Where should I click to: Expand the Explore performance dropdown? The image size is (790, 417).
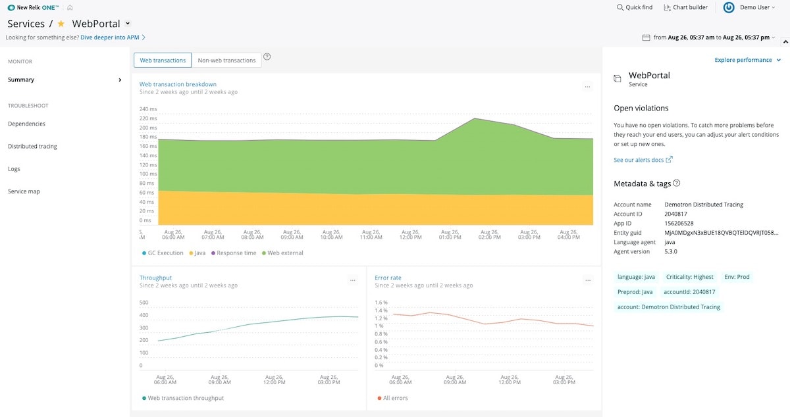coord(748,60)
